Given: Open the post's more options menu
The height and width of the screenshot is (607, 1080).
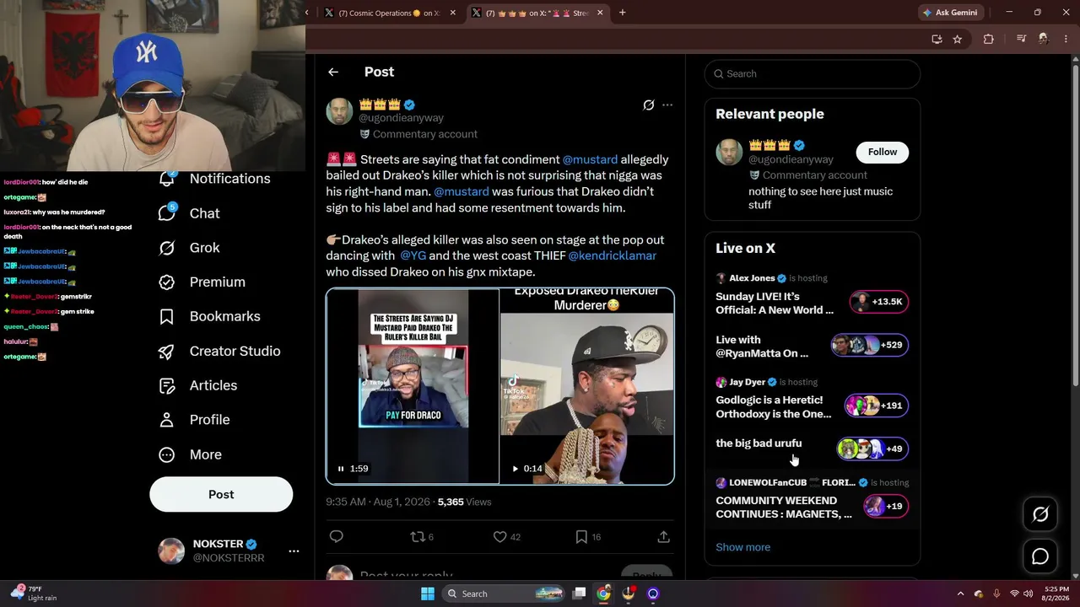Looking at the screenshot, I should coord(667,105).
